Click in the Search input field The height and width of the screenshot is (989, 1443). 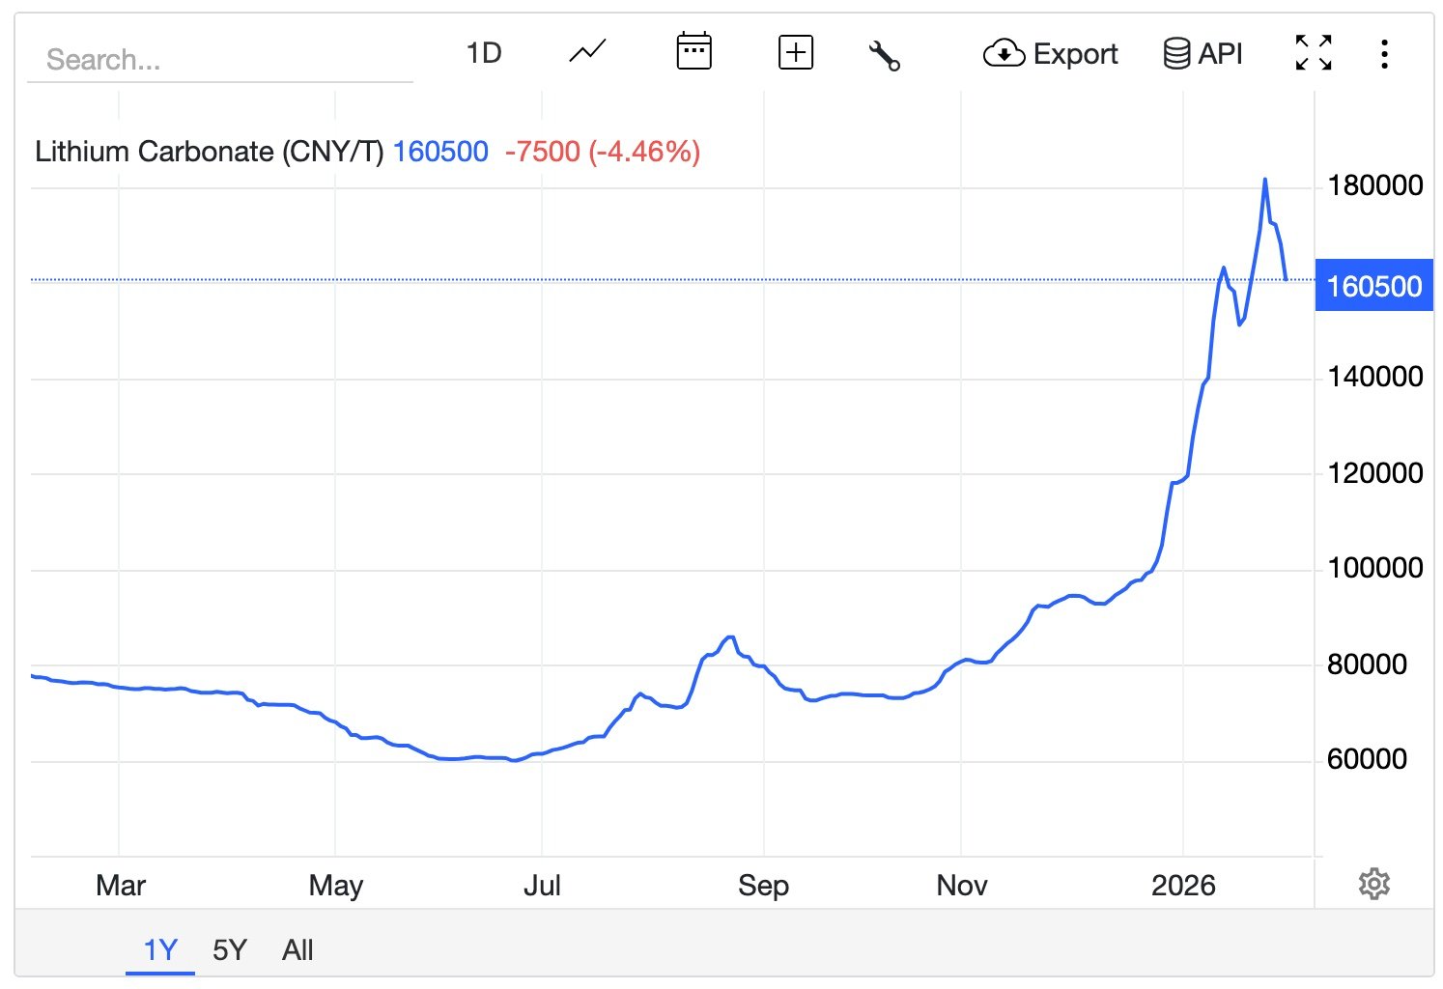[220, 60]
